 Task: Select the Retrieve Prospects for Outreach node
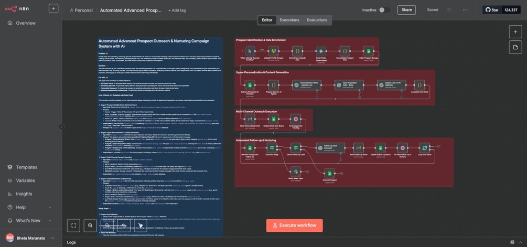click(250, 85)
